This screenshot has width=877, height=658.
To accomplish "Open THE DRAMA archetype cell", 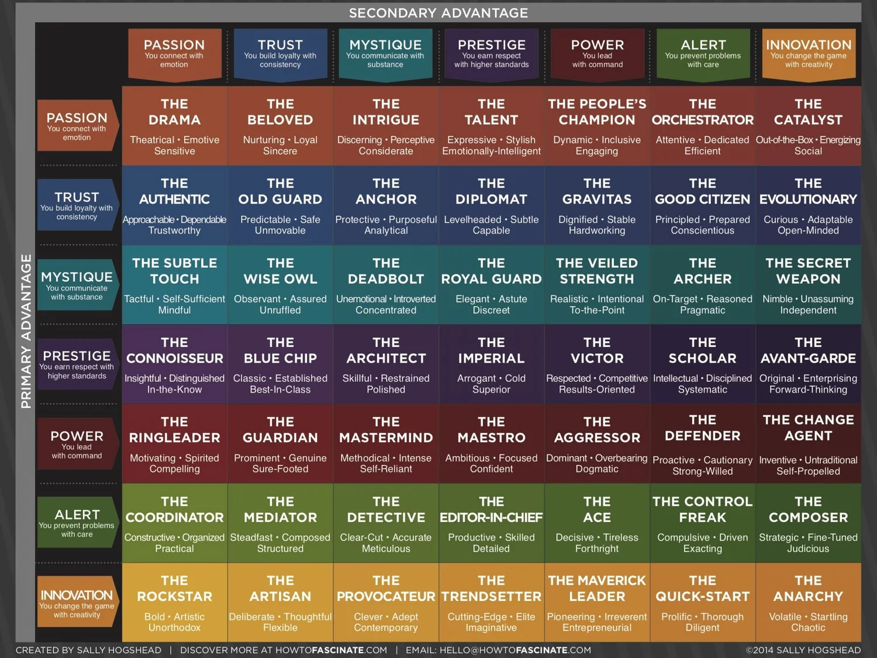I will pos(174,126).
